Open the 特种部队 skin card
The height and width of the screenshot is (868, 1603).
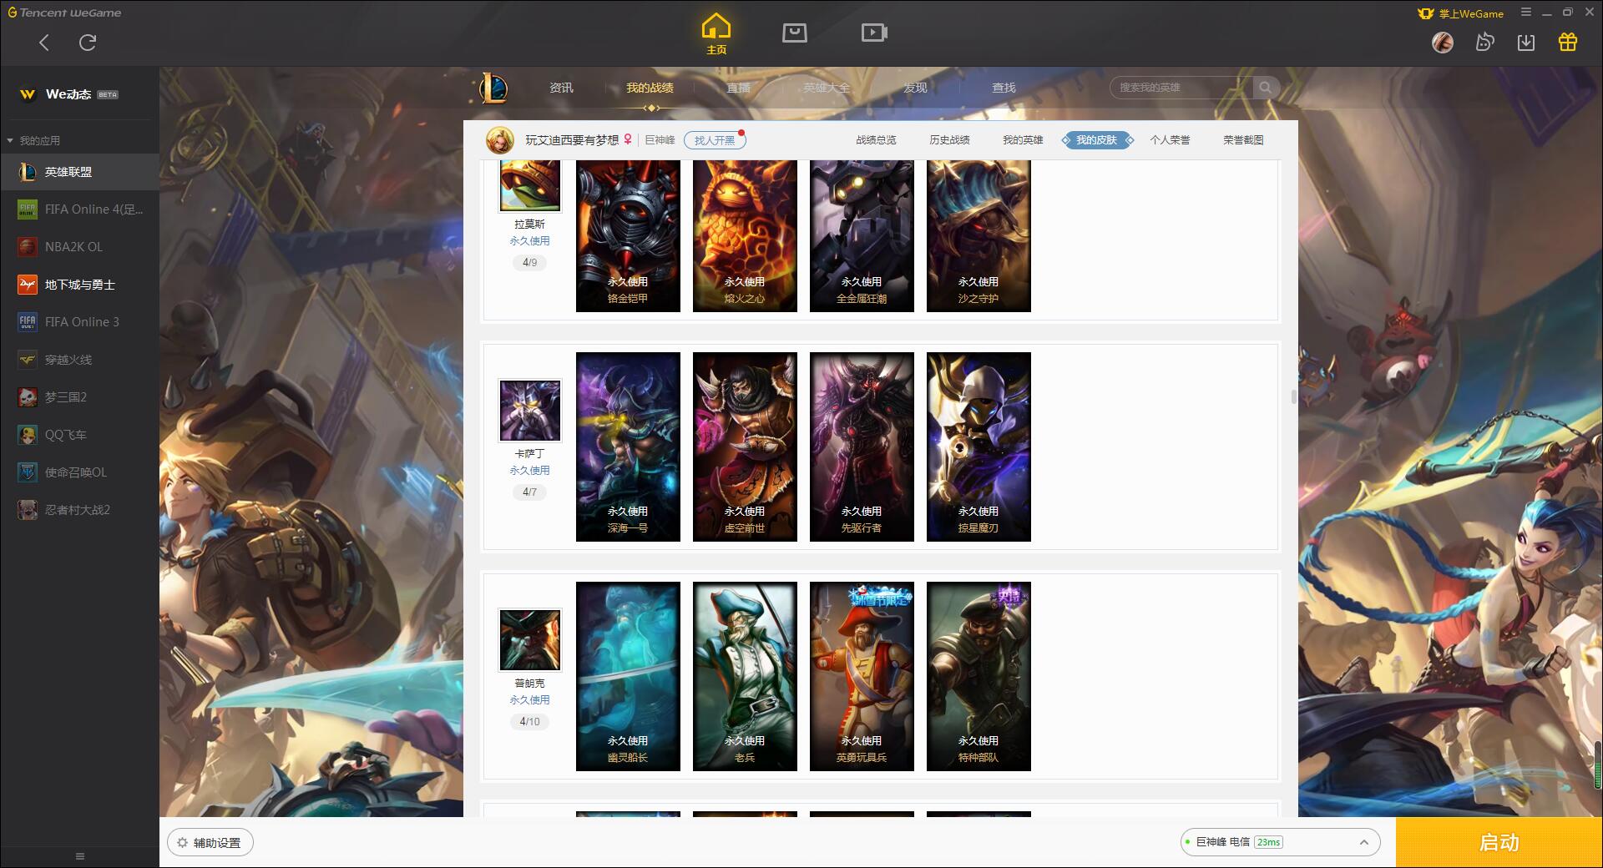pyautogui.click(x=978, y=676)
